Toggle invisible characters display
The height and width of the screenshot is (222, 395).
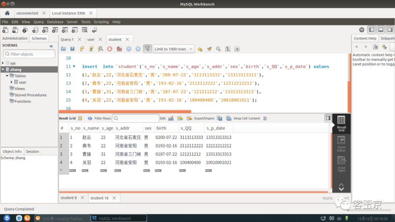pyautogui.click(x=228, y=49)
